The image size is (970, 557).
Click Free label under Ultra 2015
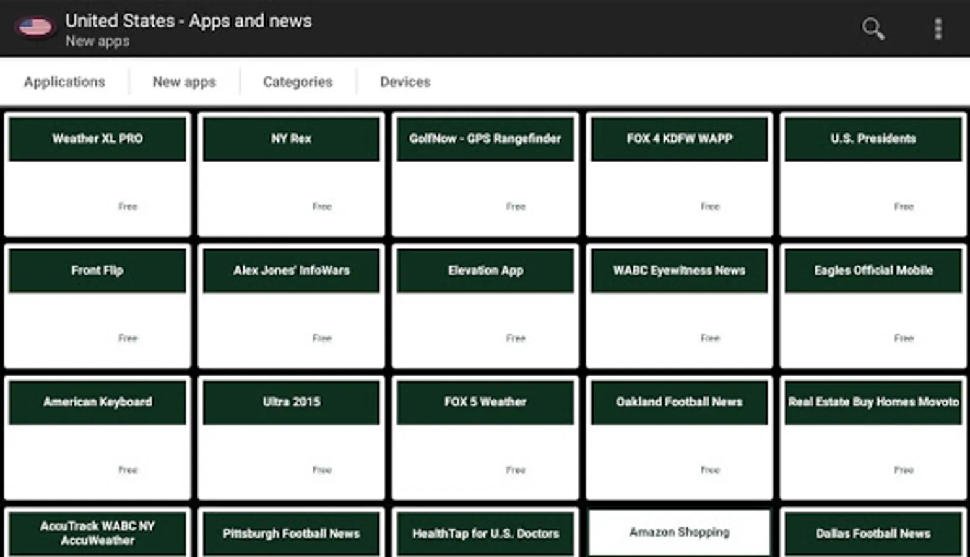click(x=322, y=470)
